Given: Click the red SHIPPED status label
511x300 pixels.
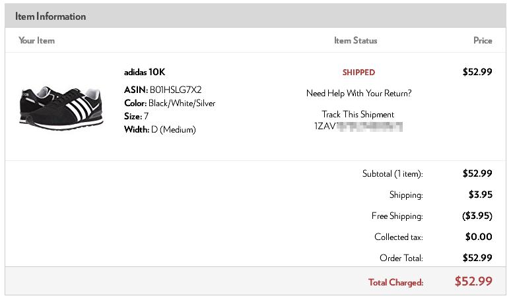Looking at the screenshot, I should (x=358, y=73).
